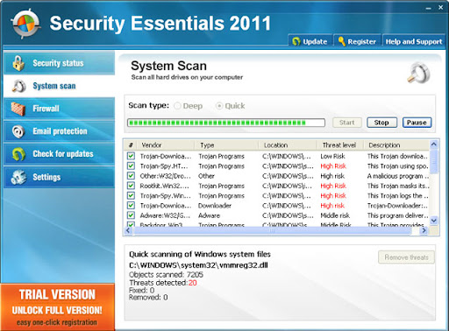The width and height of the screenshot is (449, 331).
Task: Open Settings via gears icon
Action: point(18,177)
